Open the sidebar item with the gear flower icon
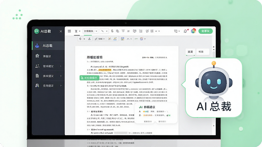262x147 pixels. pyautogui.click(x=48, y=56)
